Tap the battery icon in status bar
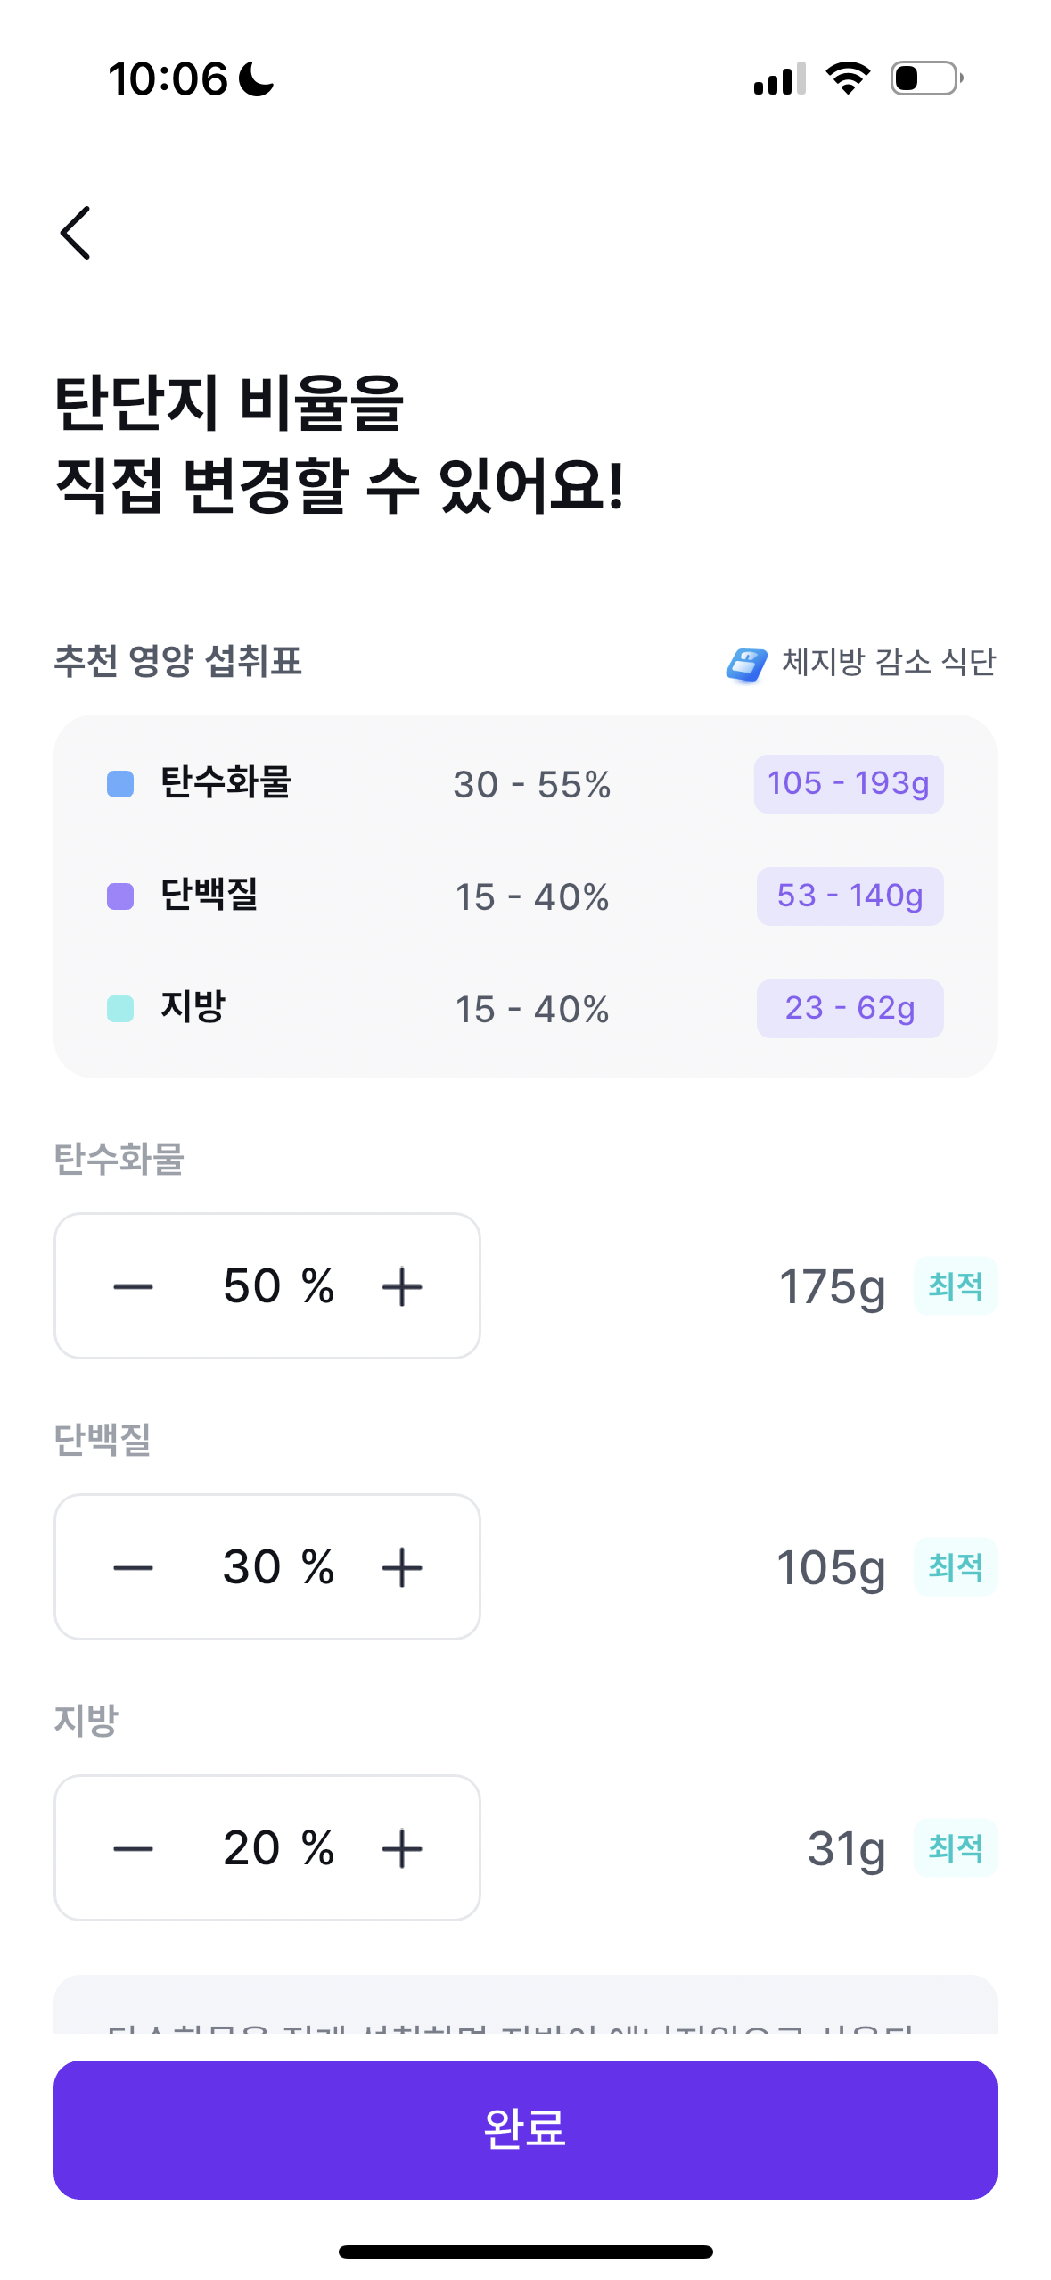Screen dimensions: 1051x2280 [927, 78]
